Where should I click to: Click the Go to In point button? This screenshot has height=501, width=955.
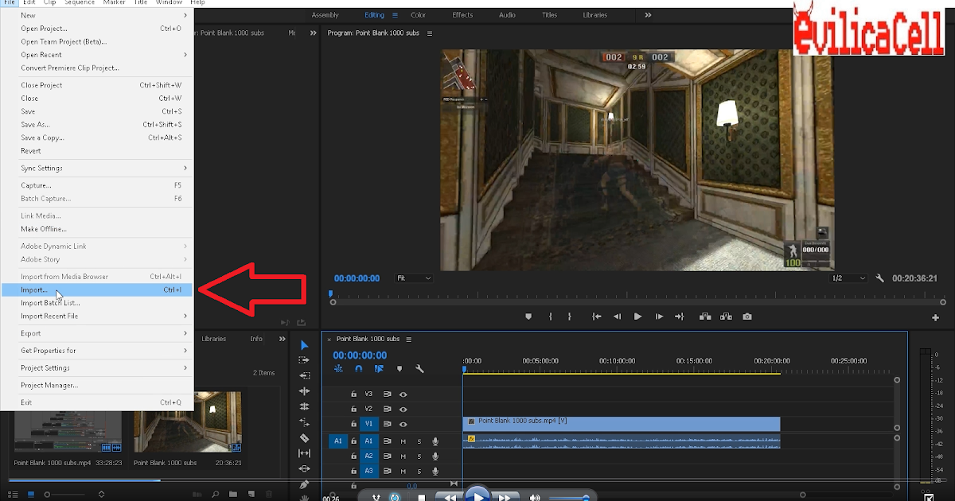coord(596,317)
